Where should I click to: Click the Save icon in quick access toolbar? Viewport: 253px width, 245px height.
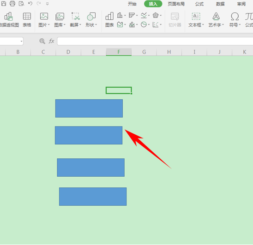point(4,4)
